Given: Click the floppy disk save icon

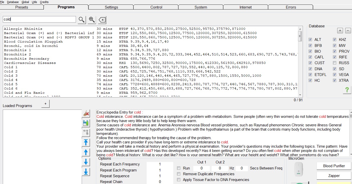Looking at the screenshot, I should click(86, 123).
